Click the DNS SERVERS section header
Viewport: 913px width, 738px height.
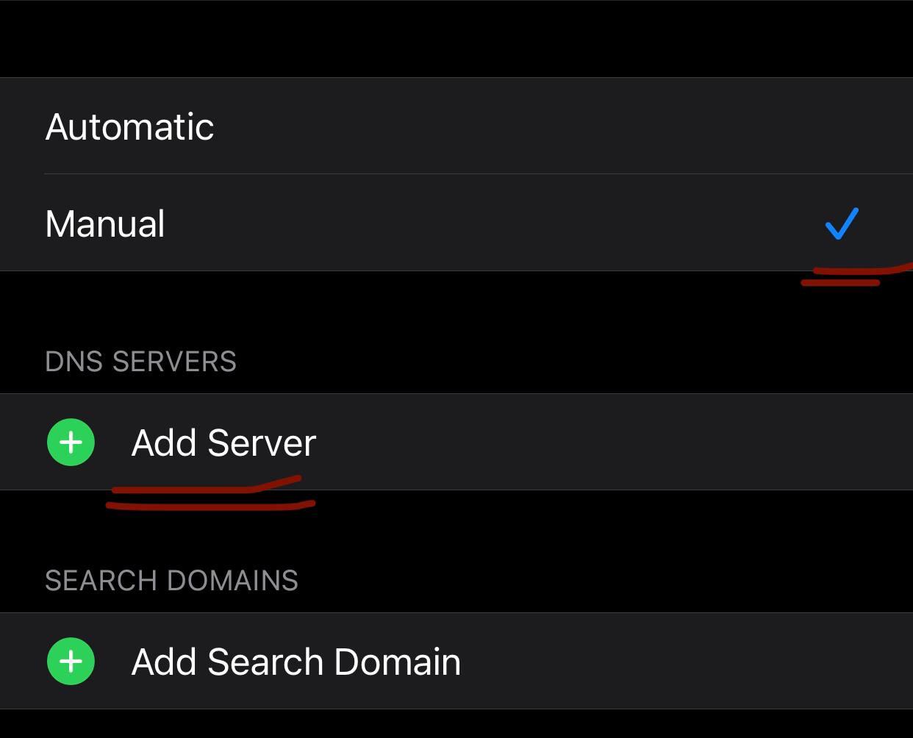point(140,362)
